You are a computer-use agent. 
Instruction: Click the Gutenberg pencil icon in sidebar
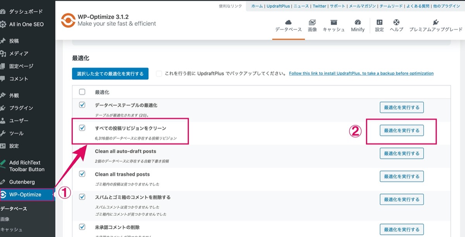[x=3, y=182]
